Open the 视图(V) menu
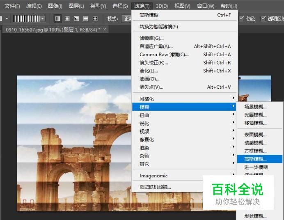284x220 pixels. tap(182, 6)
